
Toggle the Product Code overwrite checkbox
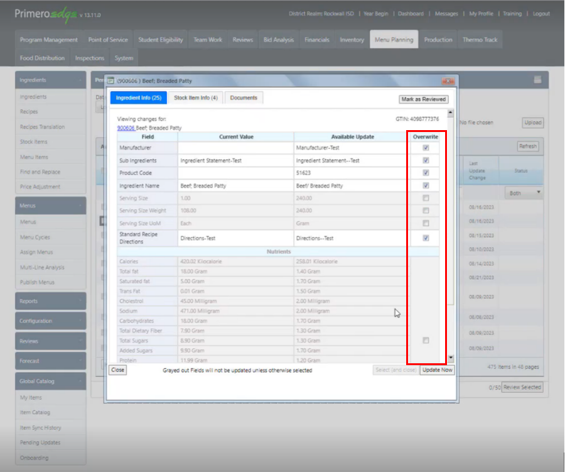426,172
